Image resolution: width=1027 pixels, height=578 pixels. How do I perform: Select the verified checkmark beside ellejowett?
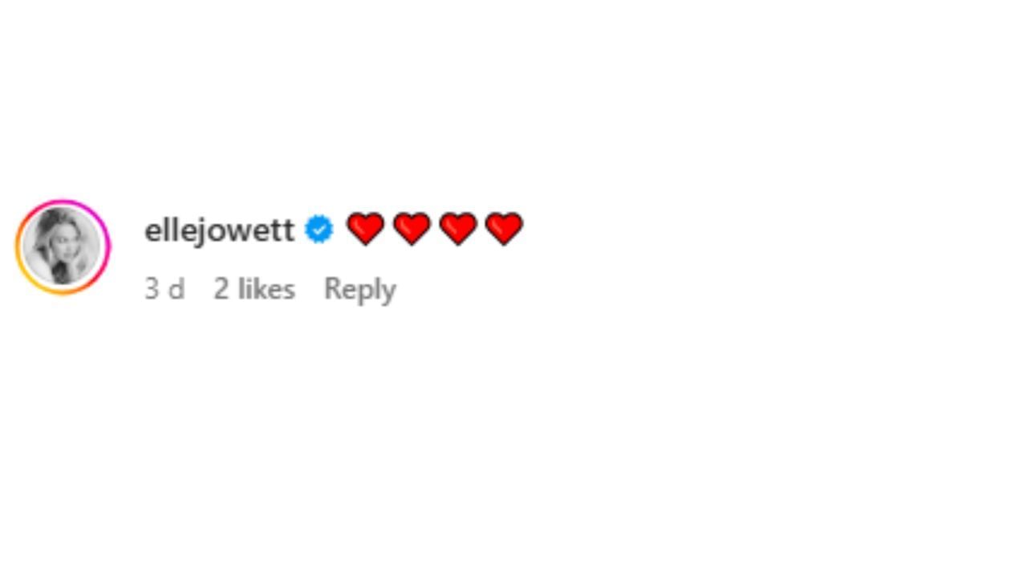click(319, 230)
